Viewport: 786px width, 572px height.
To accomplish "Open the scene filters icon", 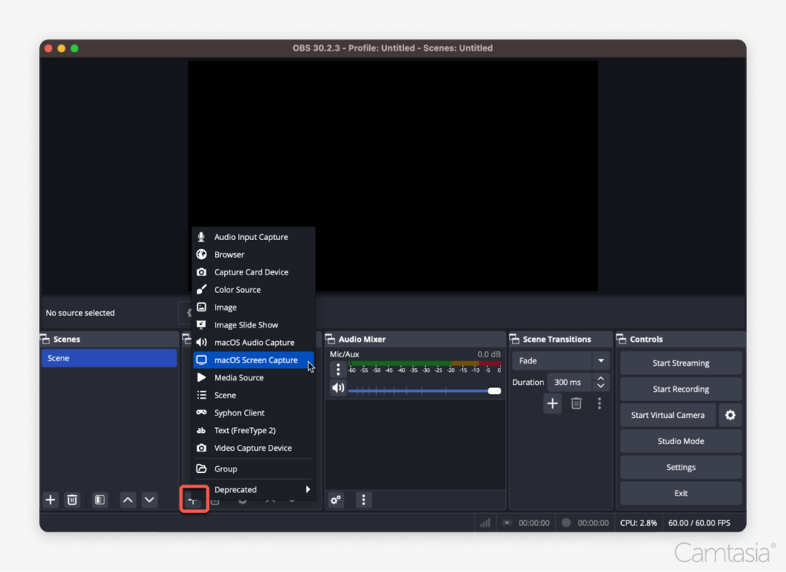I will tap(100, 500).
